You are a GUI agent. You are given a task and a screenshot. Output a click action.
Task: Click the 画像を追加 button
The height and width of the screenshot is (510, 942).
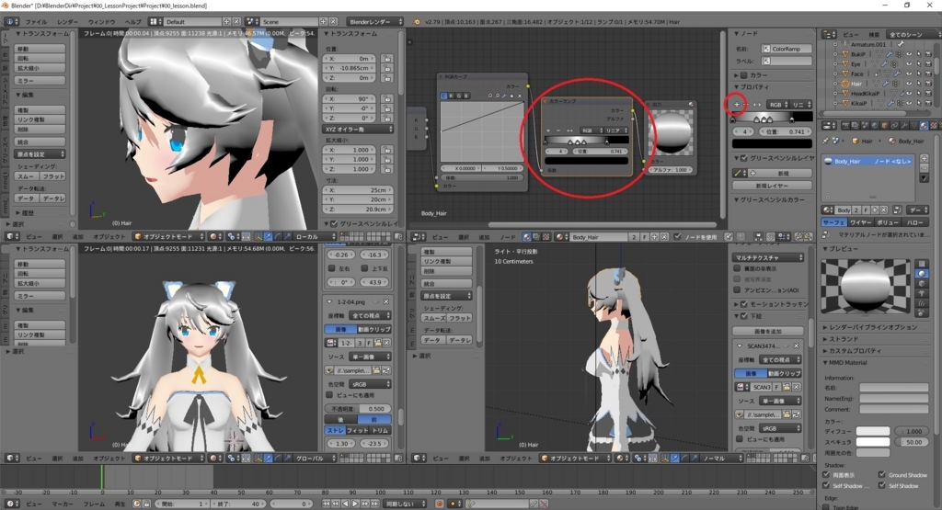[768, 331]
